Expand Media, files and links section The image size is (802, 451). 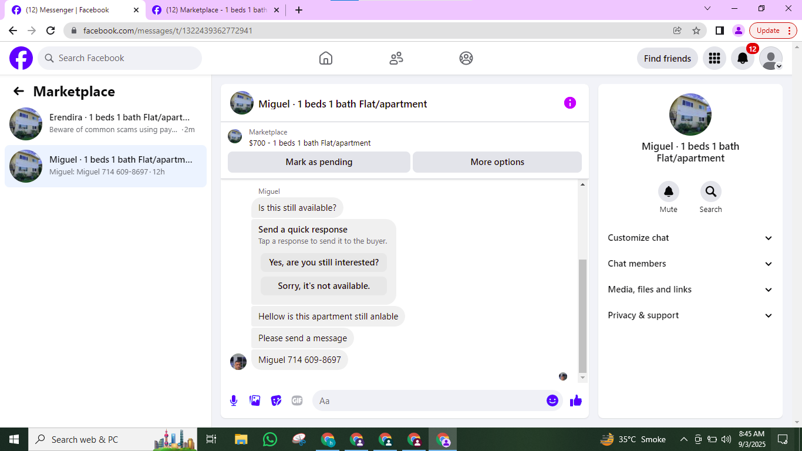tap(690, 290)
